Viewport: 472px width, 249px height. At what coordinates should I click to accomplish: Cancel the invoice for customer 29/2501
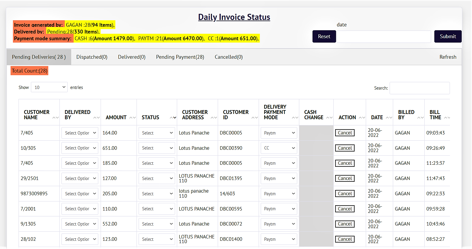point(345,179)
